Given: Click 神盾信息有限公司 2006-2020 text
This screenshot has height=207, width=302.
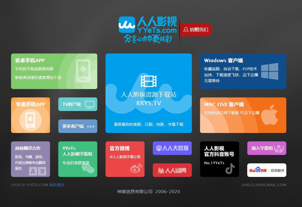Looking at the screenshot, I should [x=149, y=192].
